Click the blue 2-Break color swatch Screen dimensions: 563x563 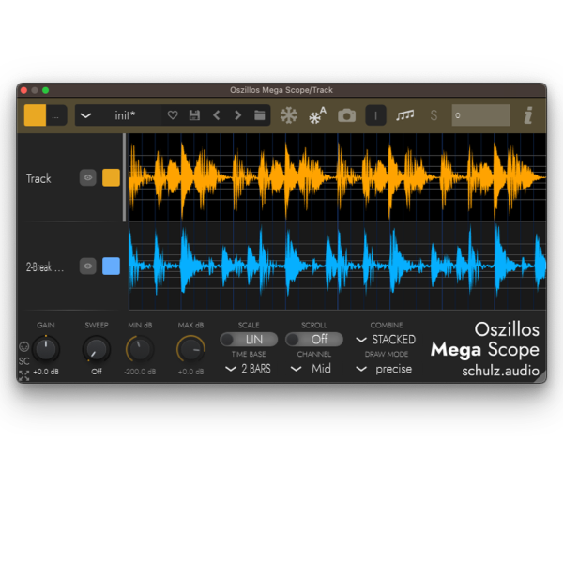[111, 266]
